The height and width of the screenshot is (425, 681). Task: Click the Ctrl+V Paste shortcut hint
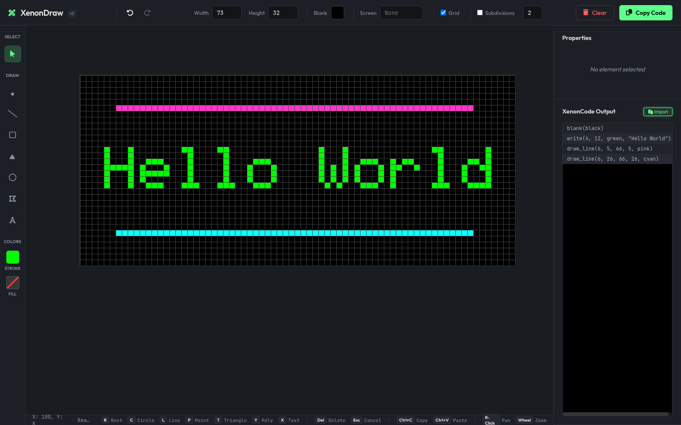(x=450, y=420)
